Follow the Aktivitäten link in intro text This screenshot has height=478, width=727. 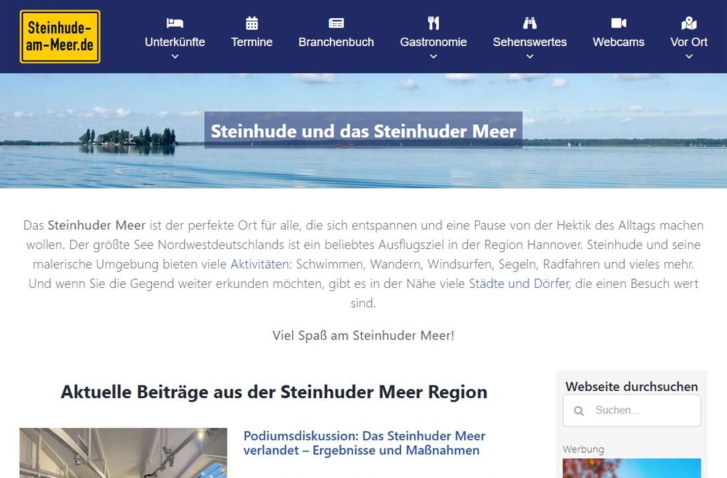260,264
